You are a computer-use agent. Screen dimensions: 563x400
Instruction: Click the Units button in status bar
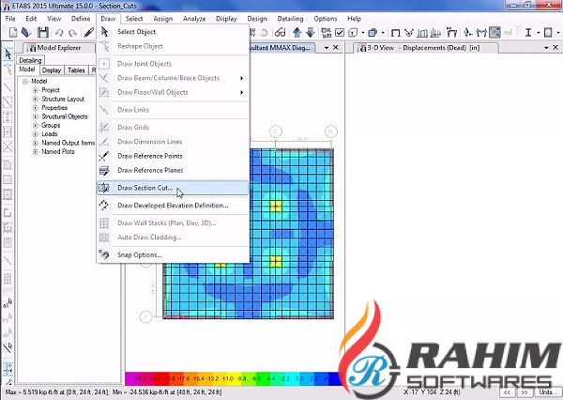tap(548, 392)
